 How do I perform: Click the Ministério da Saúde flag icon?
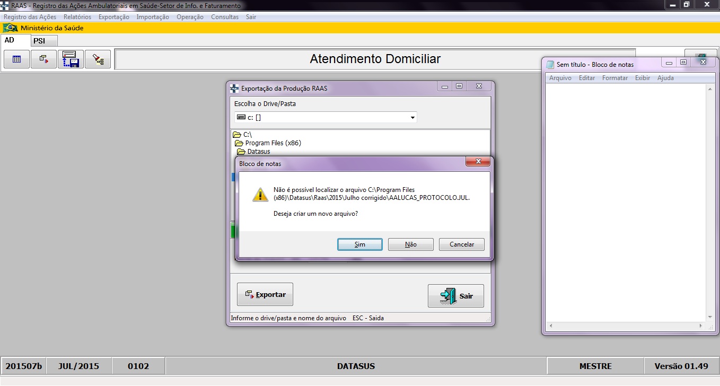click(11, 28)
